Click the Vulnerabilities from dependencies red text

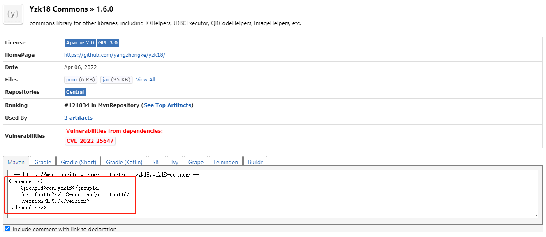114,131
